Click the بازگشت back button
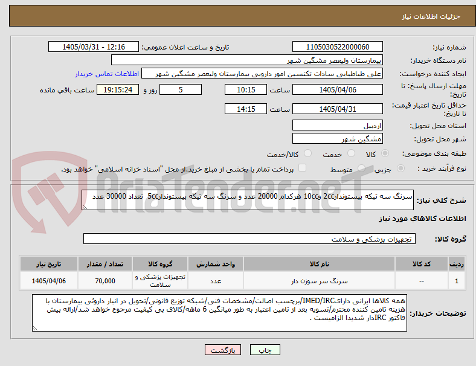This screenshot has width=476, height=366. (x=223, y=350)
